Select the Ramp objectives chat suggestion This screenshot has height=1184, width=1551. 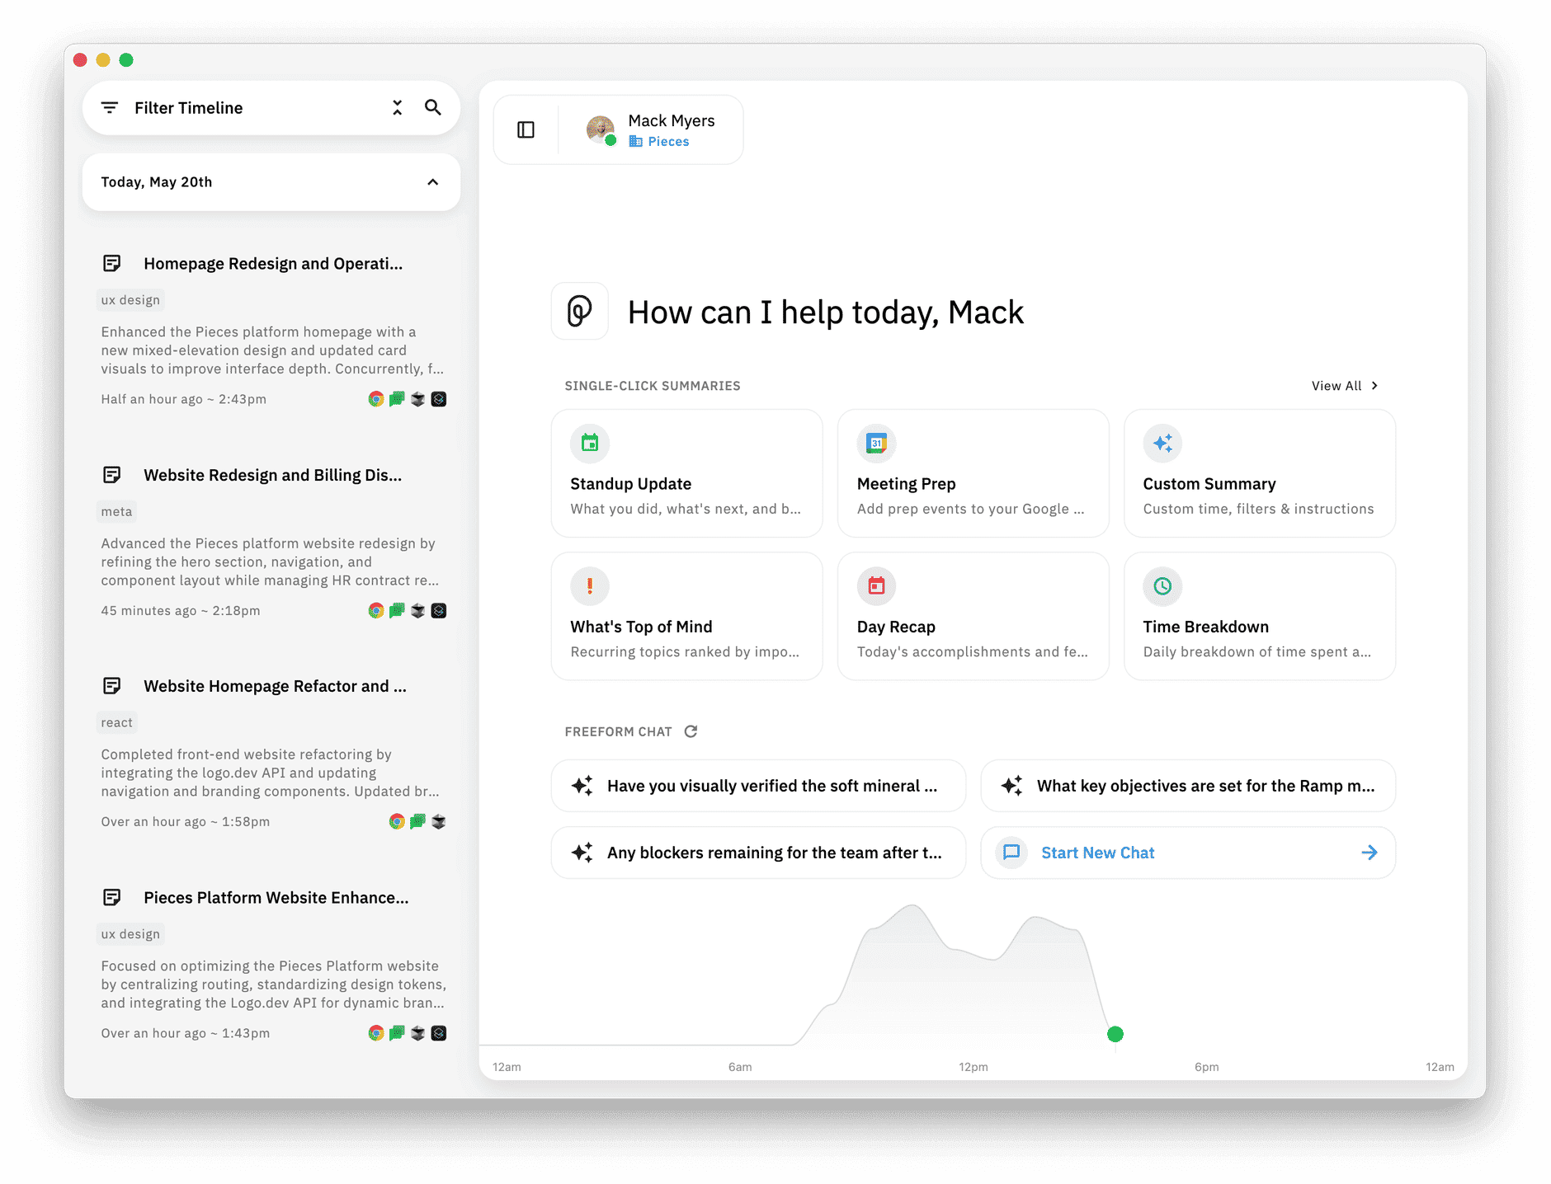1188,786
